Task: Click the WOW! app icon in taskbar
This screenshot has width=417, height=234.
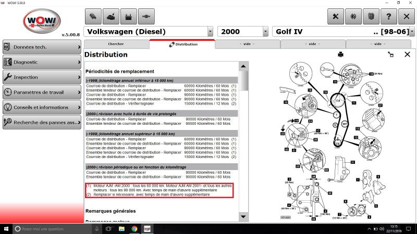Action: pyautogui.click(x=147, y=229)
